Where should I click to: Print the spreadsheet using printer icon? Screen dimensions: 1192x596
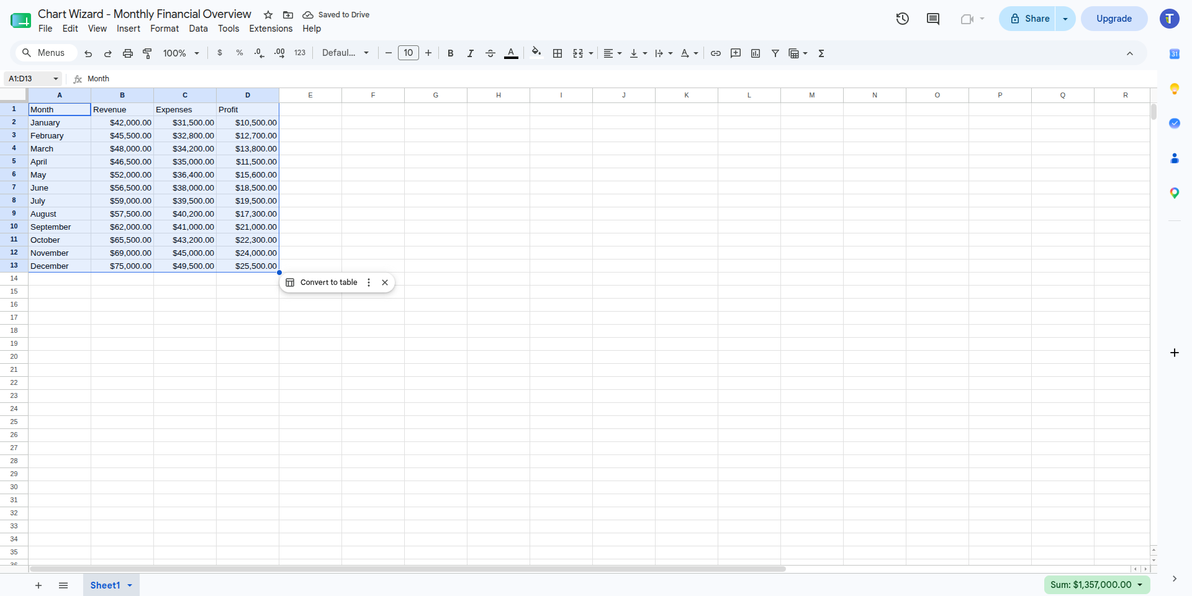(x=128, y=53)
